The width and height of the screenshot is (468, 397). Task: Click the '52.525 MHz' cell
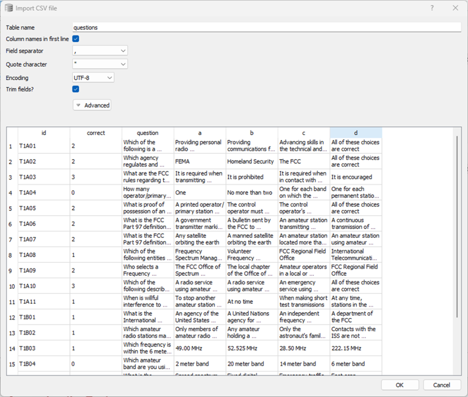click(x=251, y=348)
